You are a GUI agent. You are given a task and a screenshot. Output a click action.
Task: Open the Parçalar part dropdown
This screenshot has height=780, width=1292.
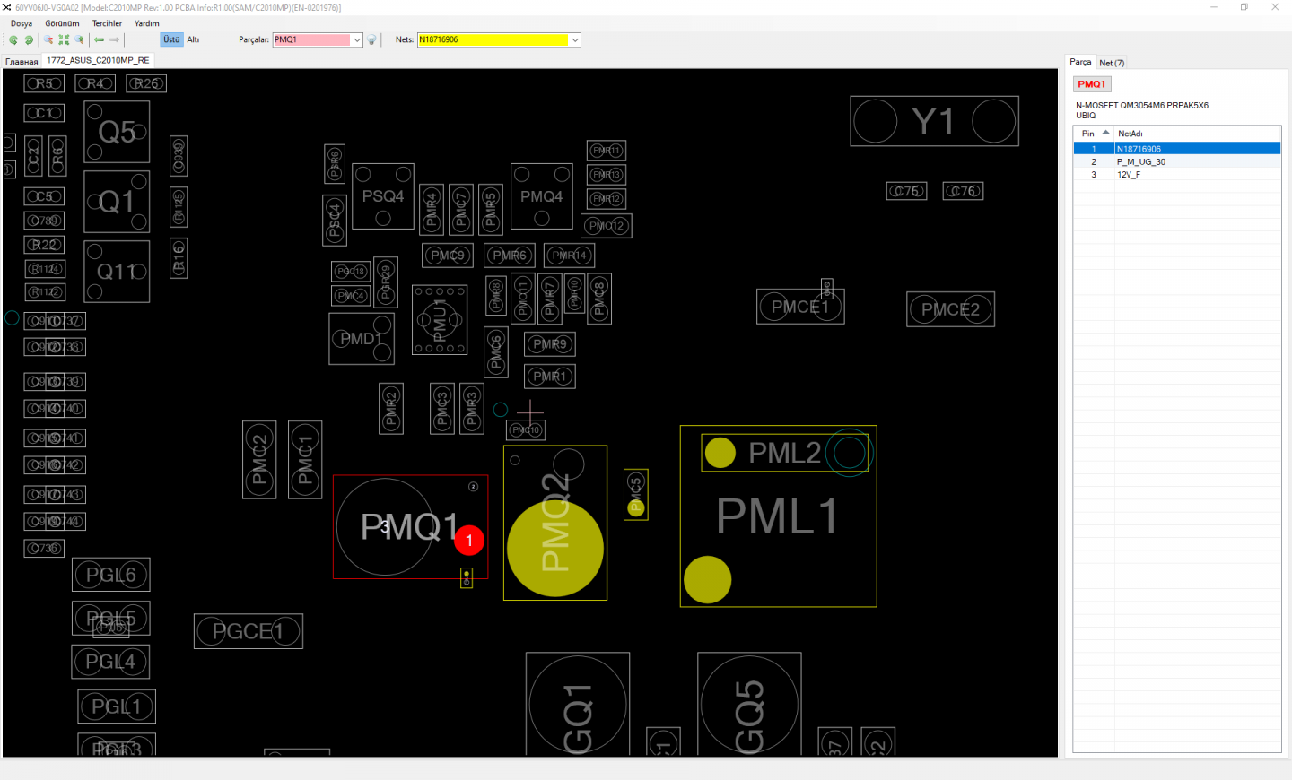coord(356,39)
